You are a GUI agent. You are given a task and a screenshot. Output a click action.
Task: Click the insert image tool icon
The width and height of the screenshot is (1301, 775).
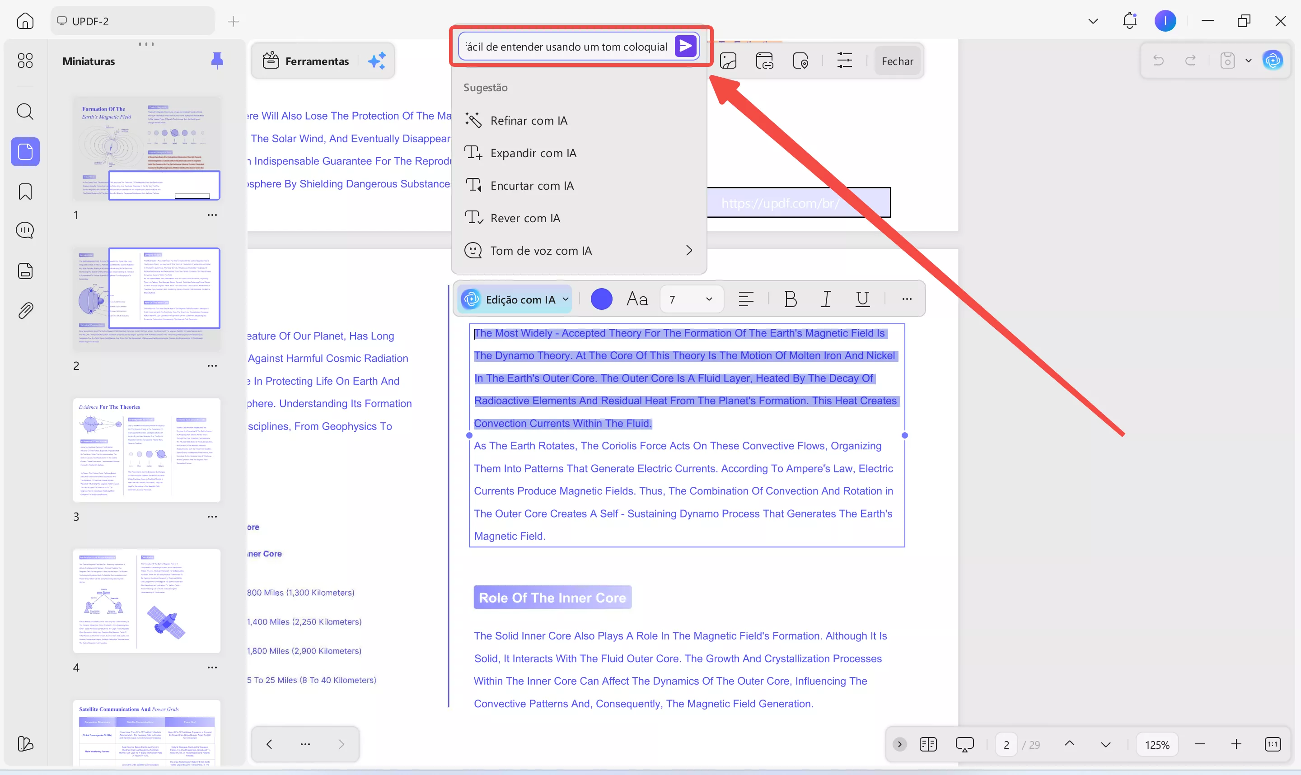point(728,61)
